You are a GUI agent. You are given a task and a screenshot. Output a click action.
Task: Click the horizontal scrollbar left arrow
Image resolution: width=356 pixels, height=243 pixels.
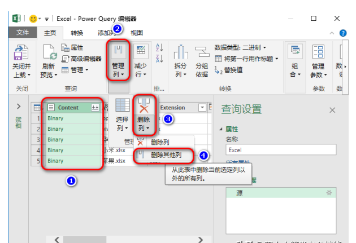click(x=57, y=240)
